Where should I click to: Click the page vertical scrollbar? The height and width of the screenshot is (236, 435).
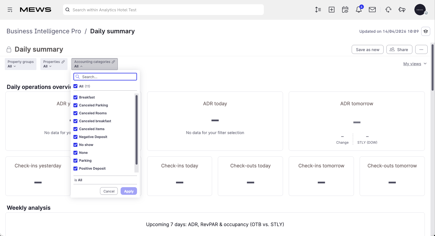point(433,67)
